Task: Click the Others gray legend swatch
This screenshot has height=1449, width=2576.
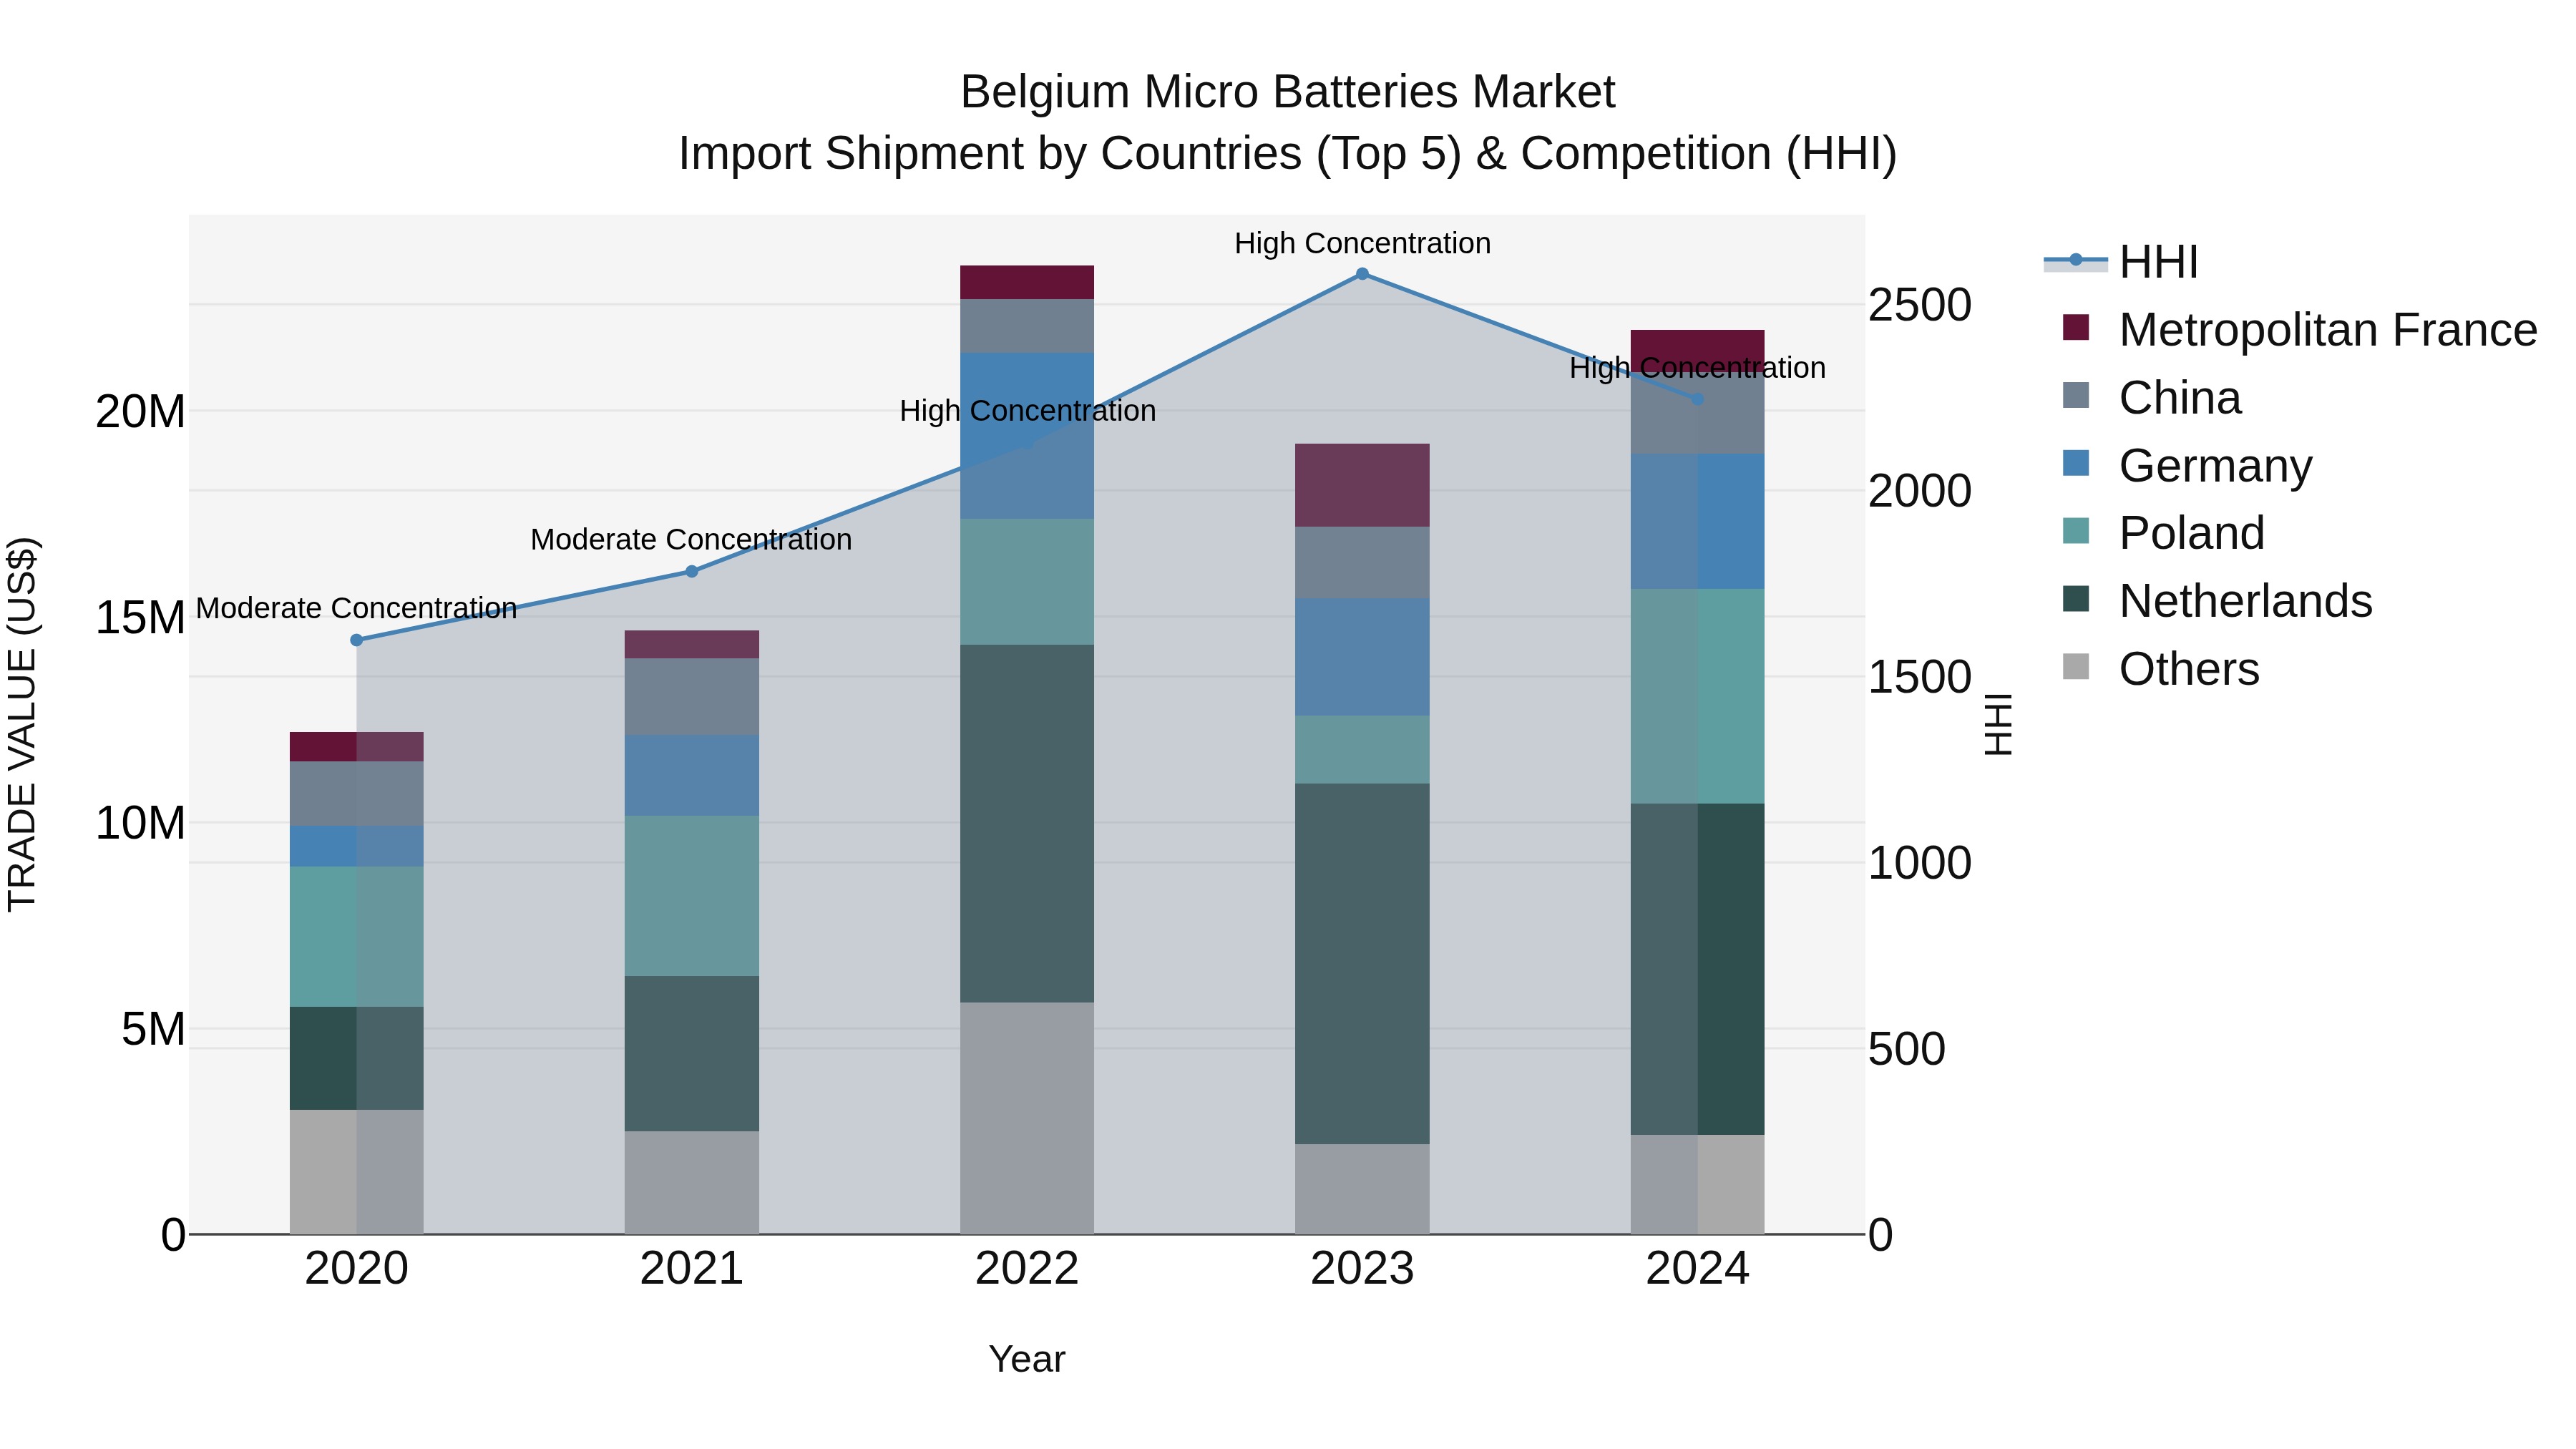Action: (2076, 667)
